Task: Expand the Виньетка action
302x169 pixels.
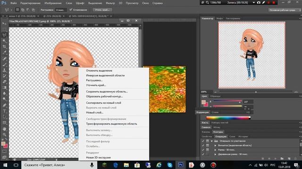Action: 215,146
